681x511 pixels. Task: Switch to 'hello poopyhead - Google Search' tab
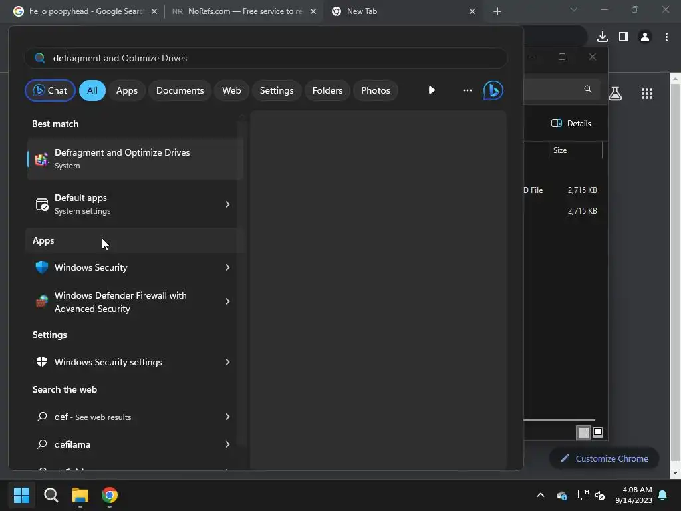[x=84, y=11]
